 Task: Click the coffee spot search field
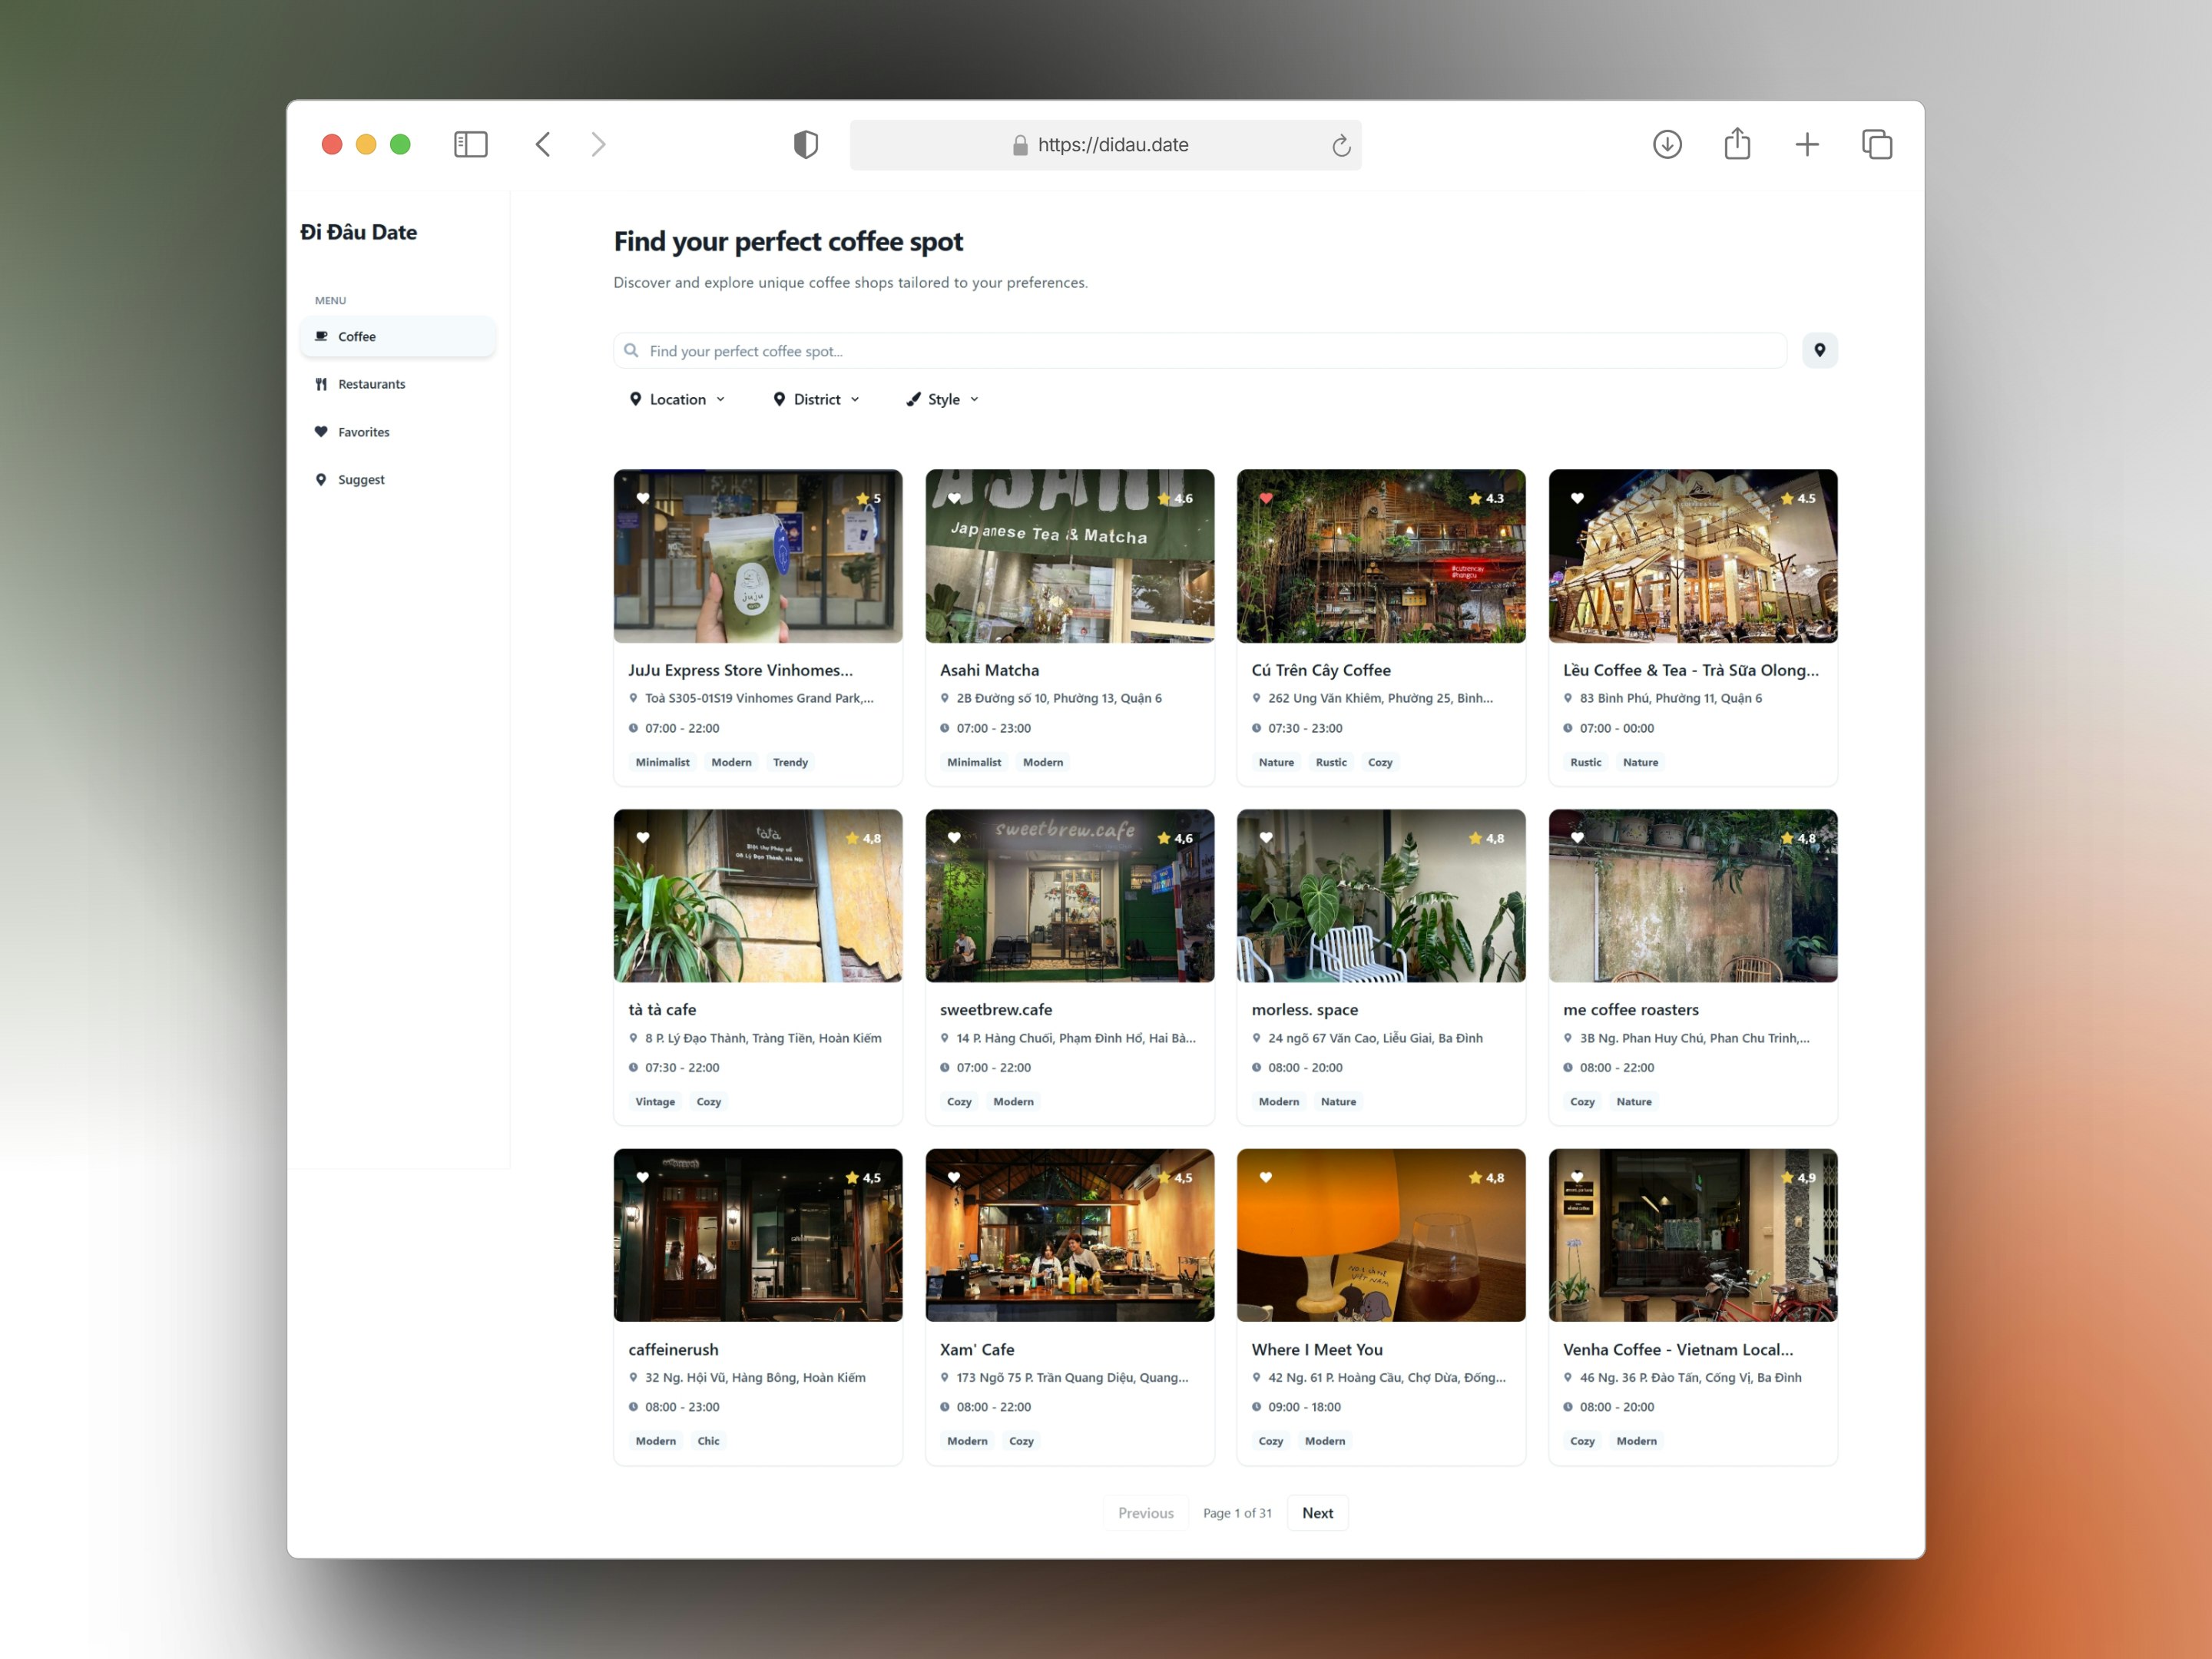pyautogui.click(x=1200, y=351)
